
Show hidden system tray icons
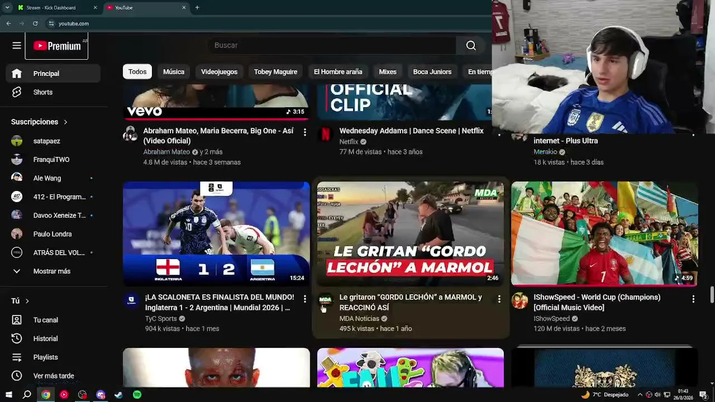(x=640, y=395)
